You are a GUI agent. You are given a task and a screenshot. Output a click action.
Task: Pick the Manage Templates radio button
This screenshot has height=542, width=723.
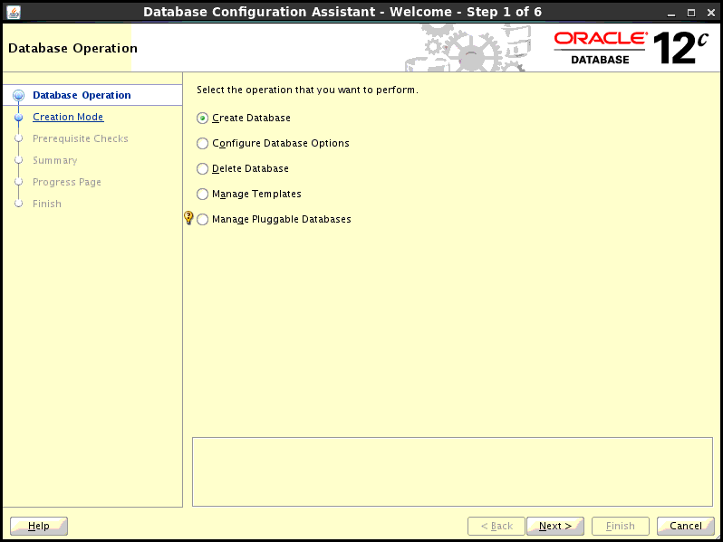[202, 195]
